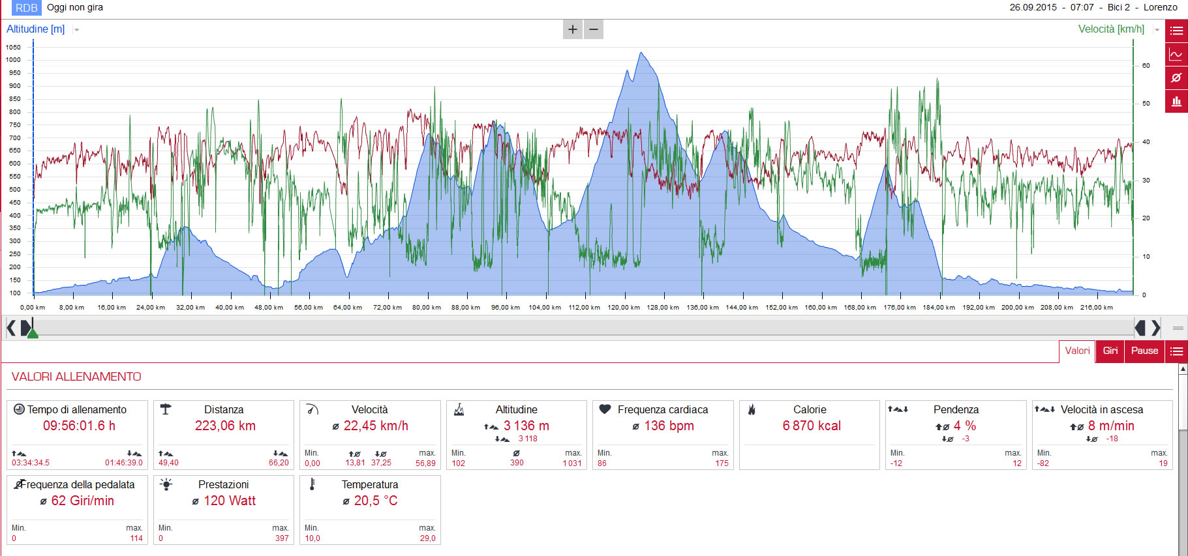Click the heart icon in Frequenza cardiaca card
Viewport: 1188px width, 556px height.
[605, 409]
